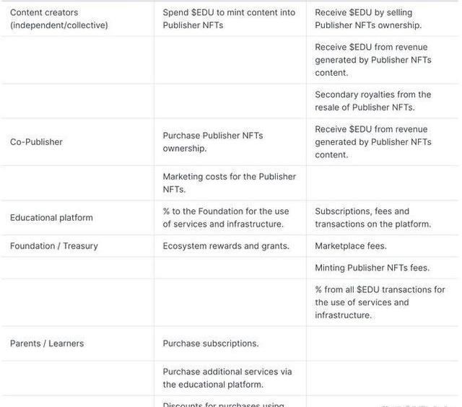The height and width of the screenshot is (407, 462).
Task: Select the "Secondary royalties from the resale" cell
Action: (372, 101)
